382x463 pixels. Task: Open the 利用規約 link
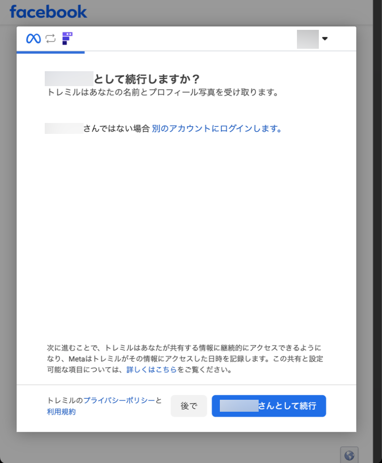pos(61,412)
